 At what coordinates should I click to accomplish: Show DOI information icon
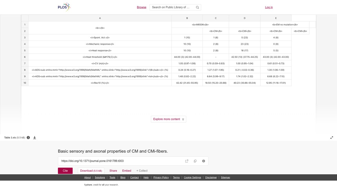pyautogui.click(x=204, y=161)
